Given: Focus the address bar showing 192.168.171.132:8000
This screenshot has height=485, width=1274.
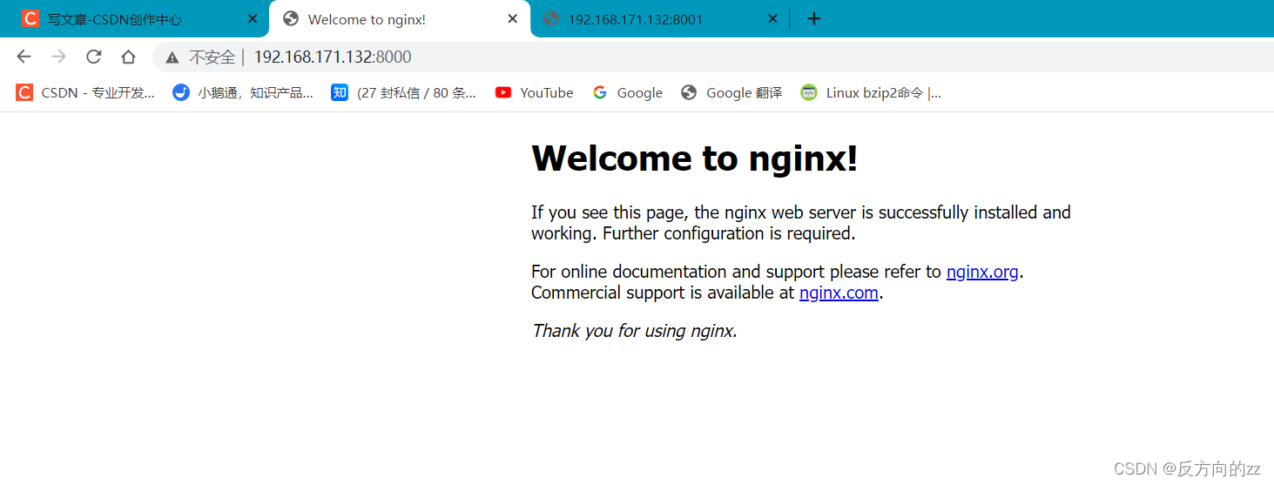Looking at the screenshot, I should click(714, 57).
